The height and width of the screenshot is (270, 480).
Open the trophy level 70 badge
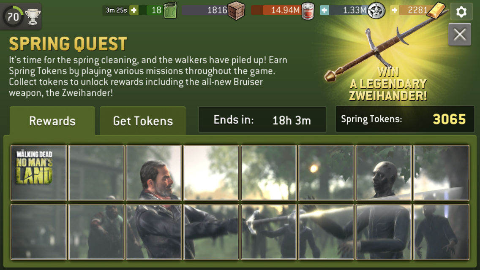(21, 16)
